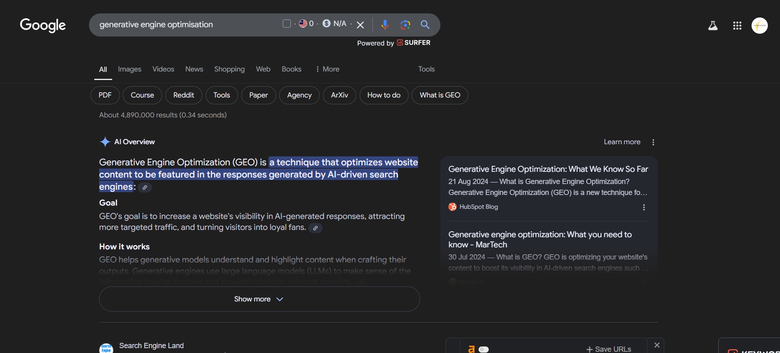Viewport: 780px width, 353px height.
Task: Apply the Course filter chip
Action: point(142,95)
